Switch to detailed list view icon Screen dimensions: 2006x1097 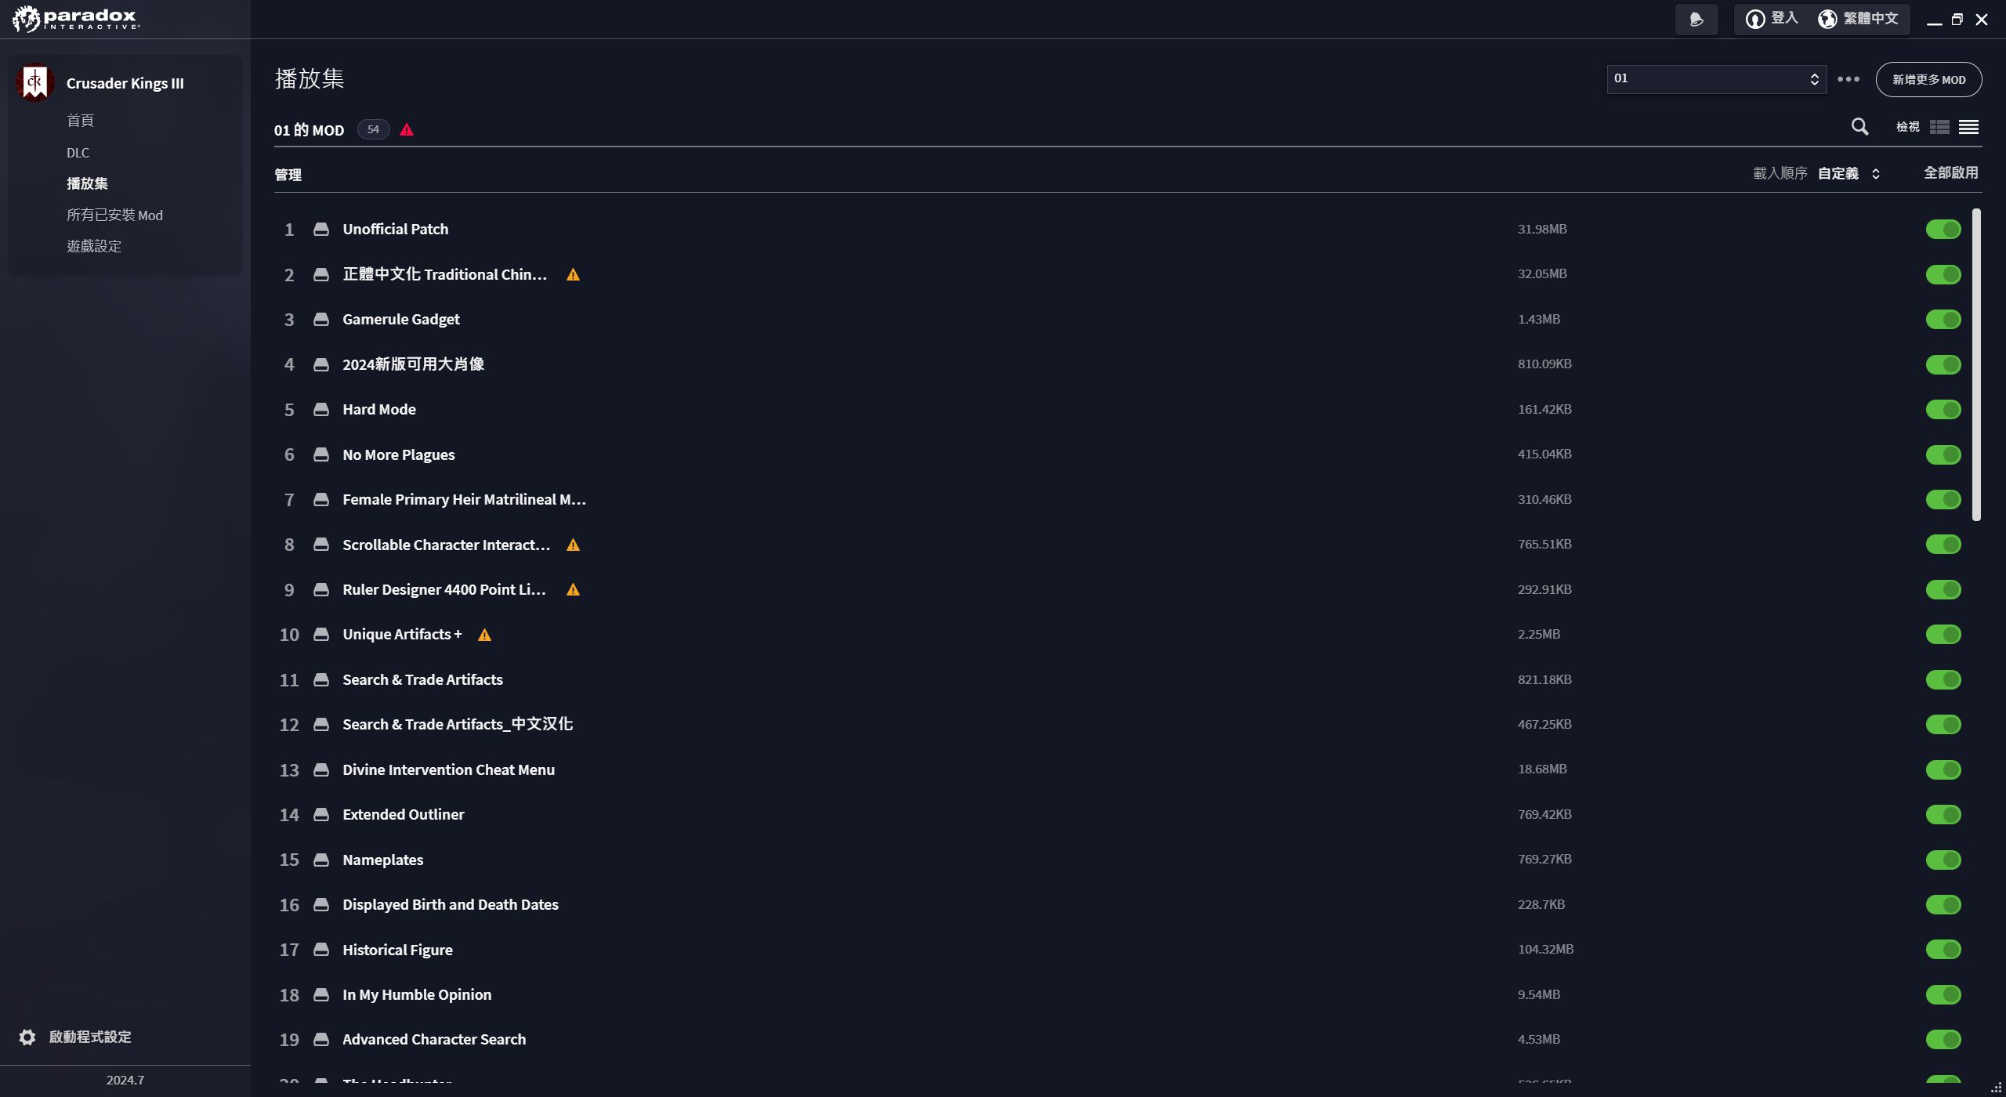click(1939, 127)
